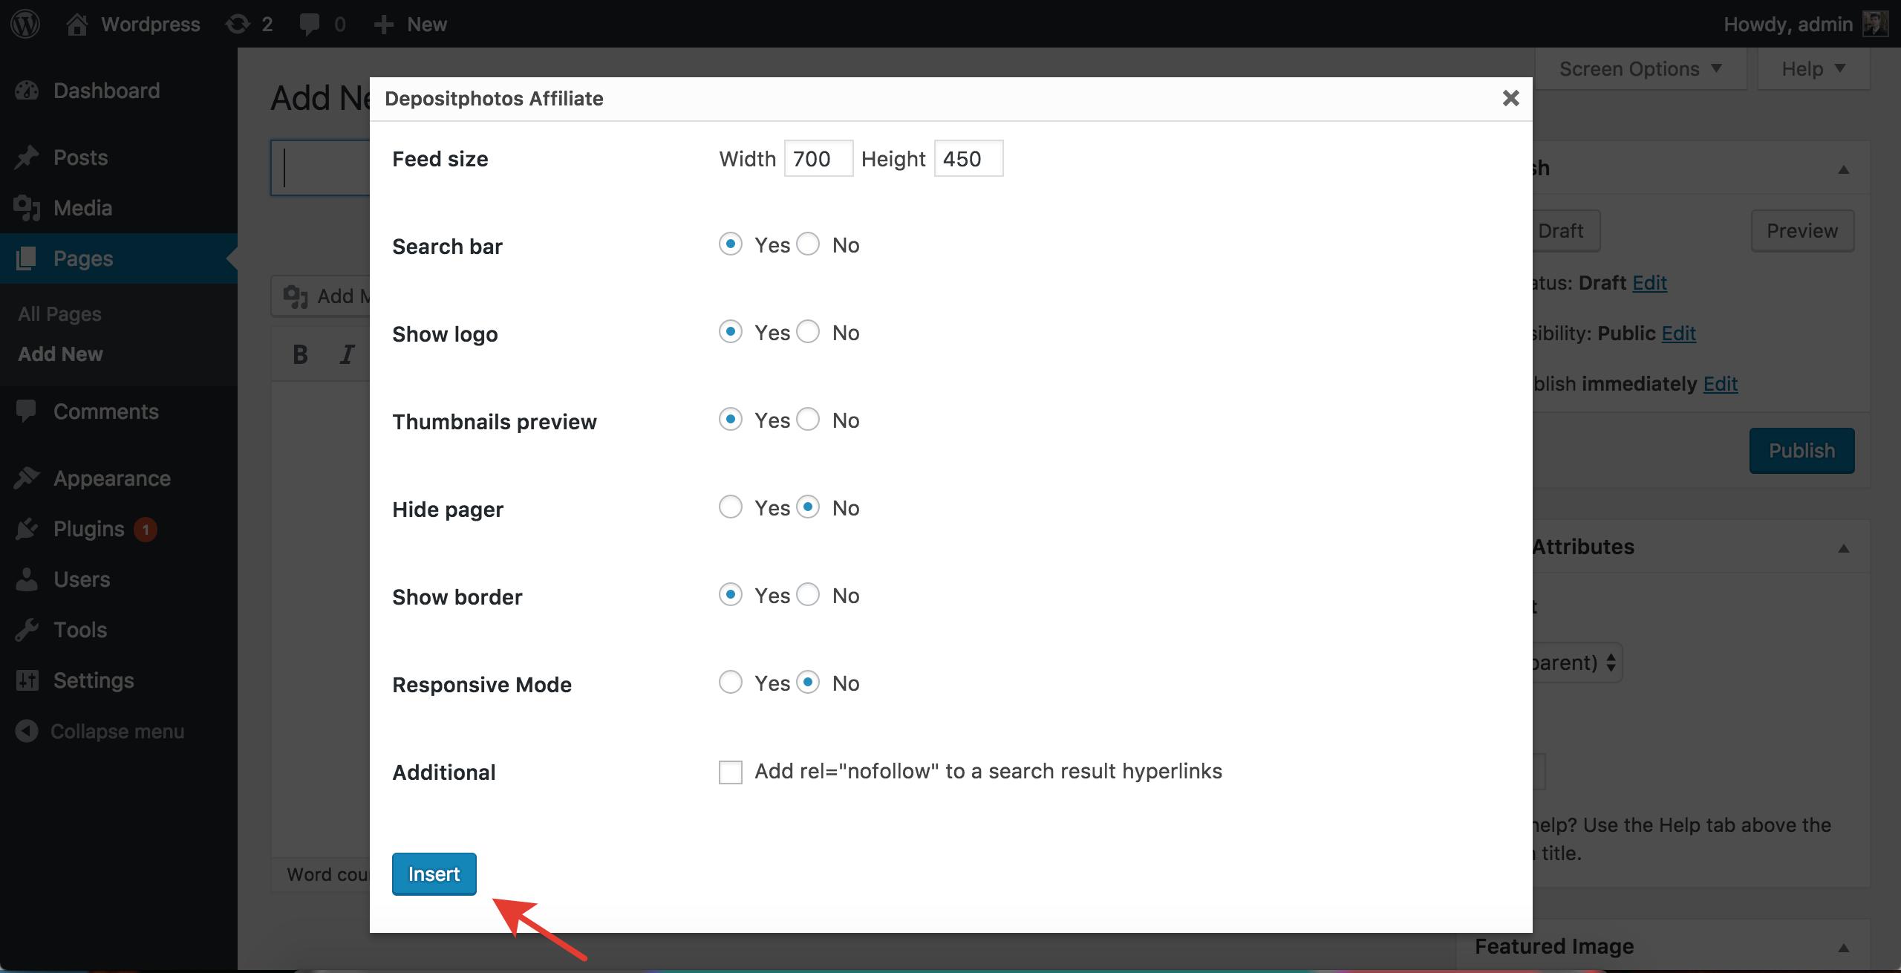Open Media library in sidebar
Screen dimensions: 1901x973
click(x=82, y=208)
